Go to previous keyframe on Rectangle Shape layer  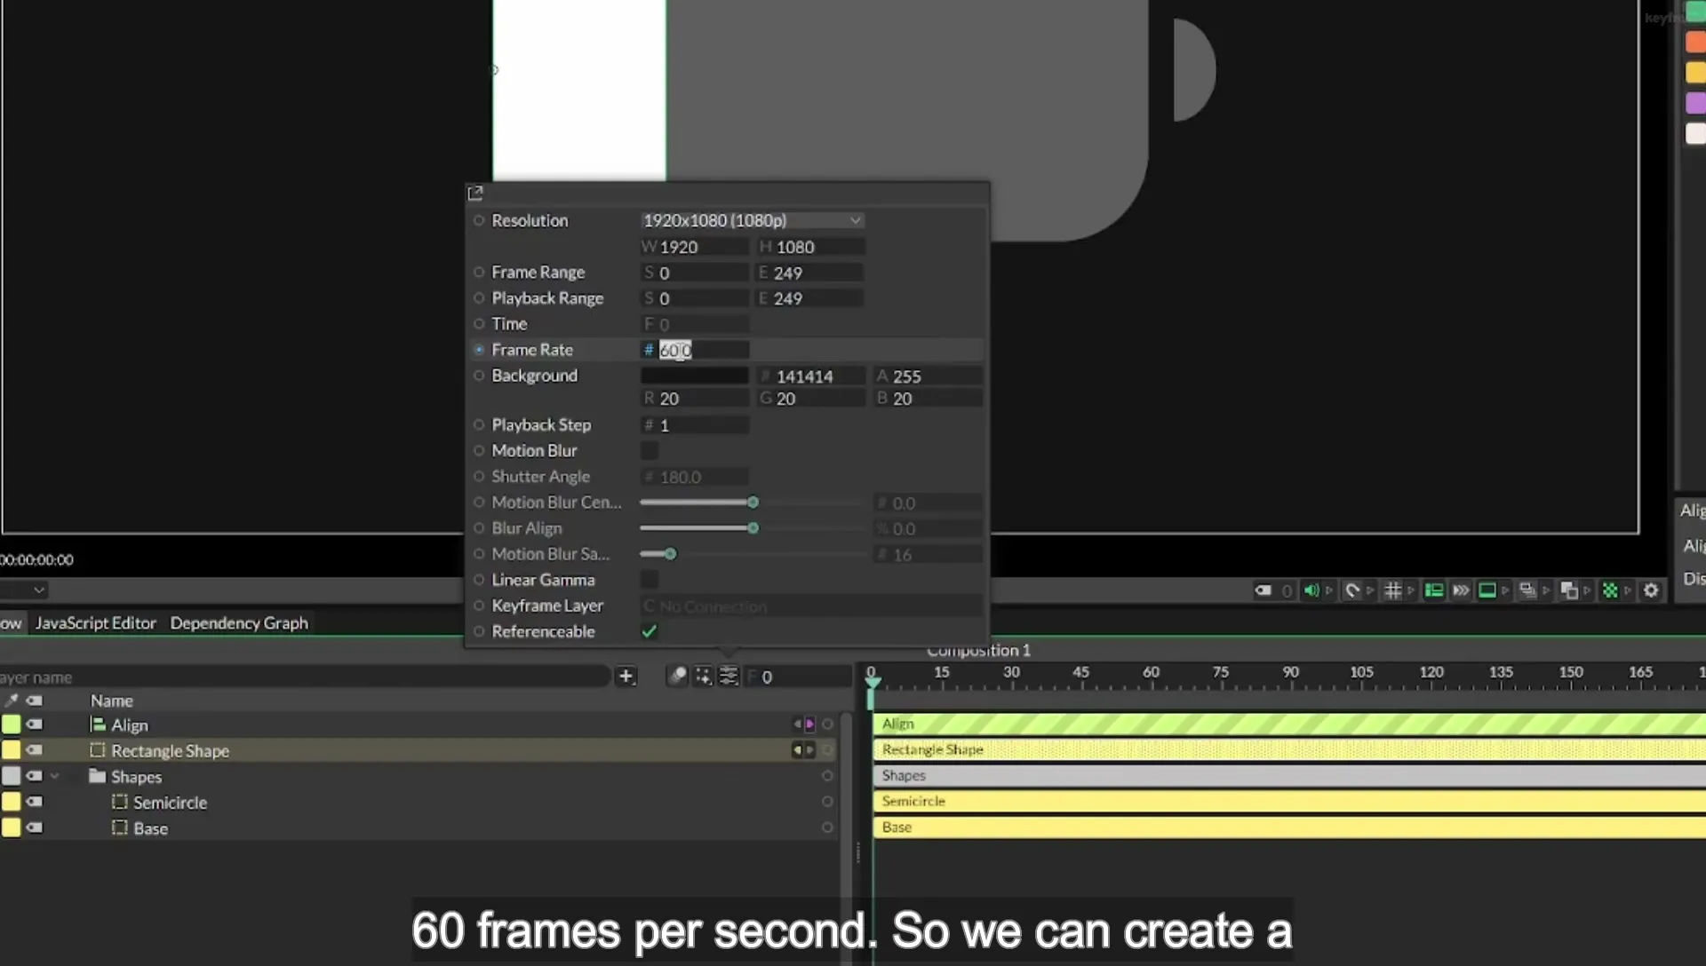pos(797,750)
